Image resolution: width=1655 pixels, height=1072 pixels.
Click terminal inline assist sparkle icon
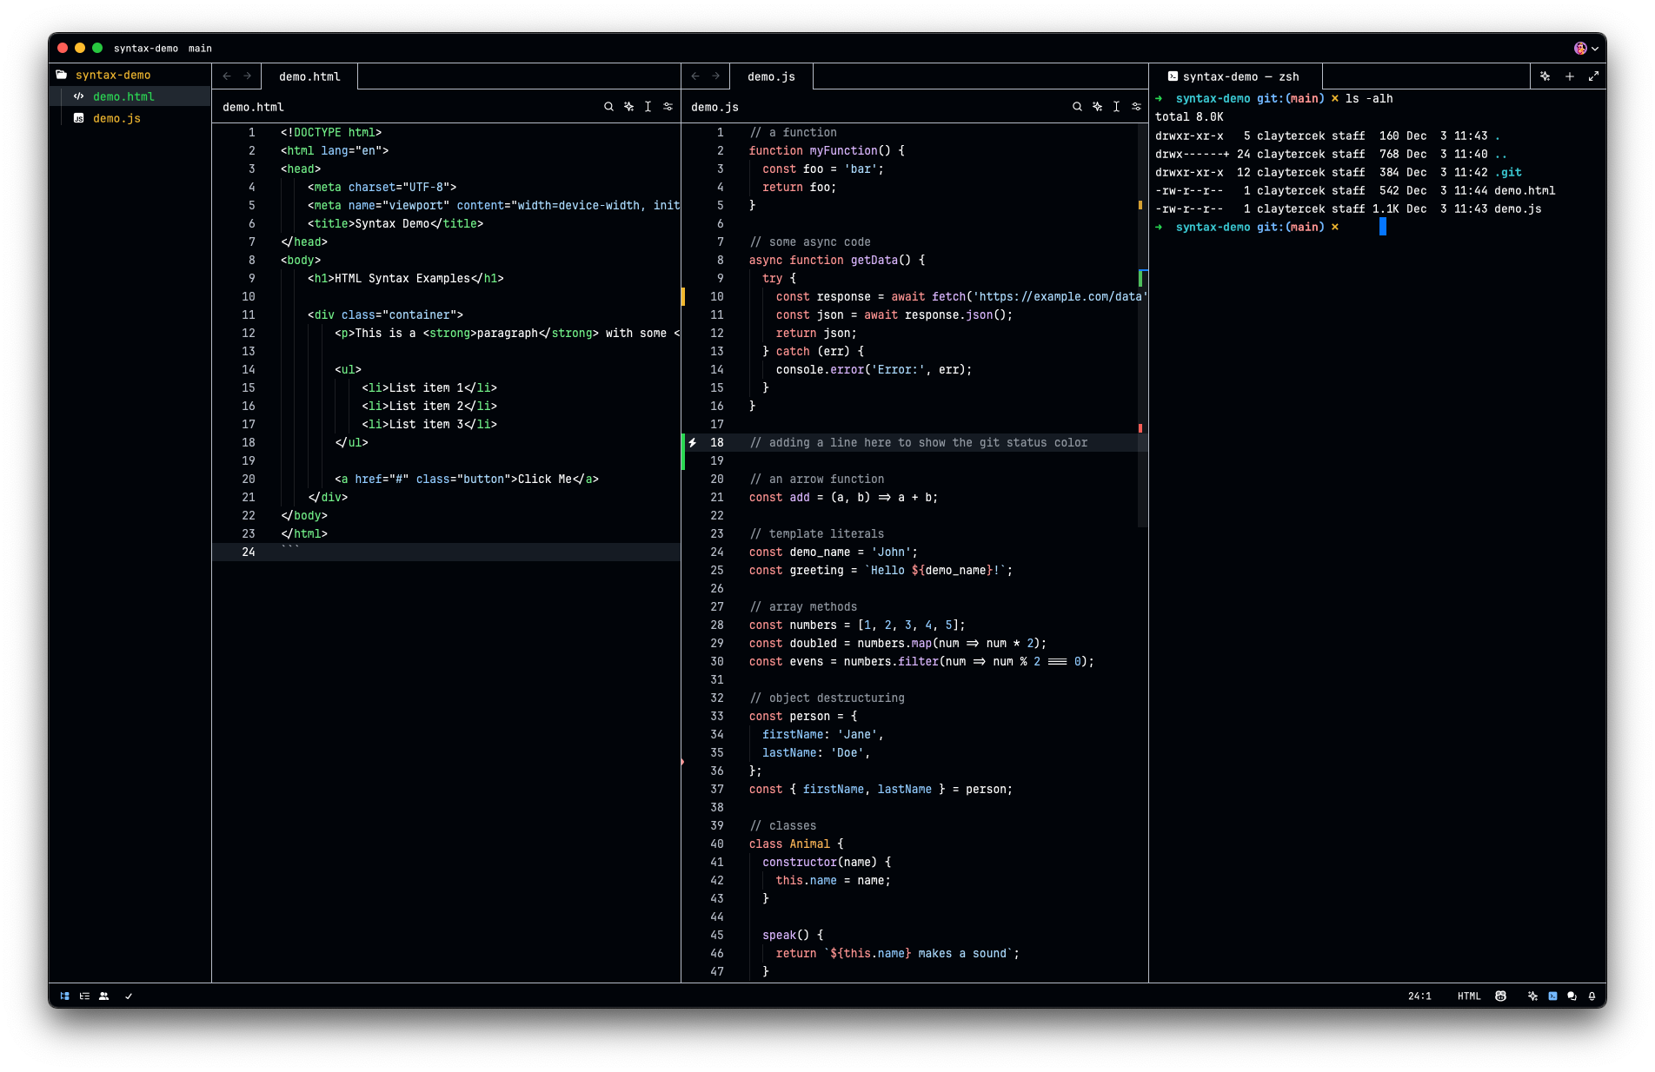click(1545, 76)
